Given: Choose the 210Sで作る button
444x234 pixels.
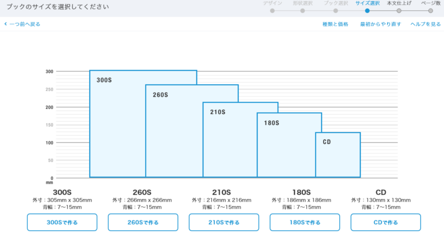Looking at the screenshot, I should pyautogui.click(x=224, y=222).
